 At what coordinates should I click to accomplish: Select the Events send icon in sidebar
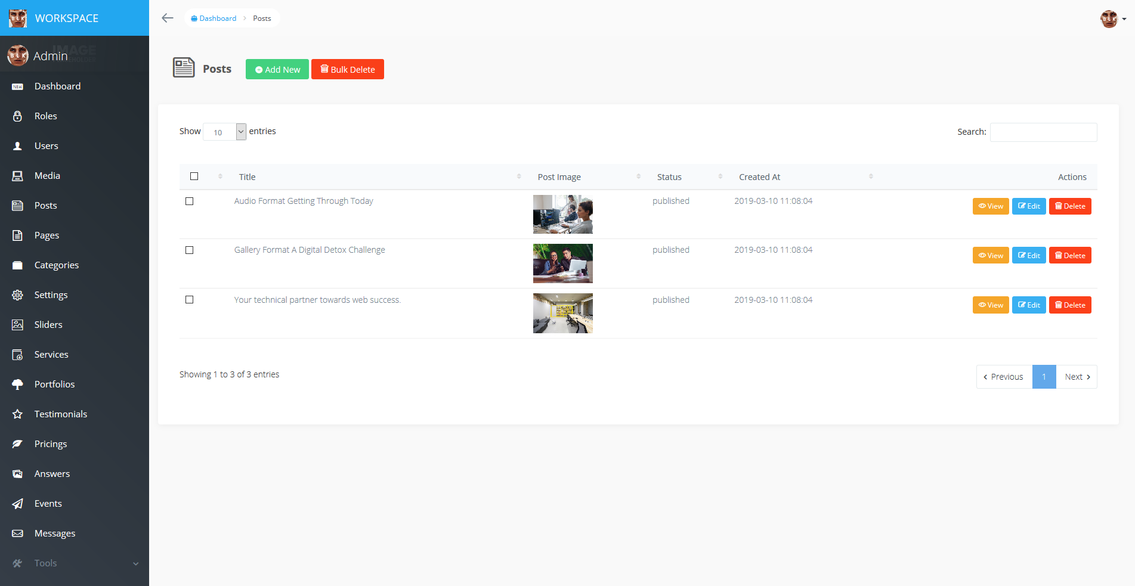pos(17,503)
